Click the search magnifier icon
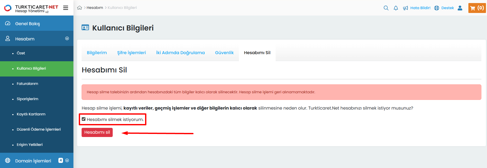Screen dimensions: 487x168 tap(386, 8)
